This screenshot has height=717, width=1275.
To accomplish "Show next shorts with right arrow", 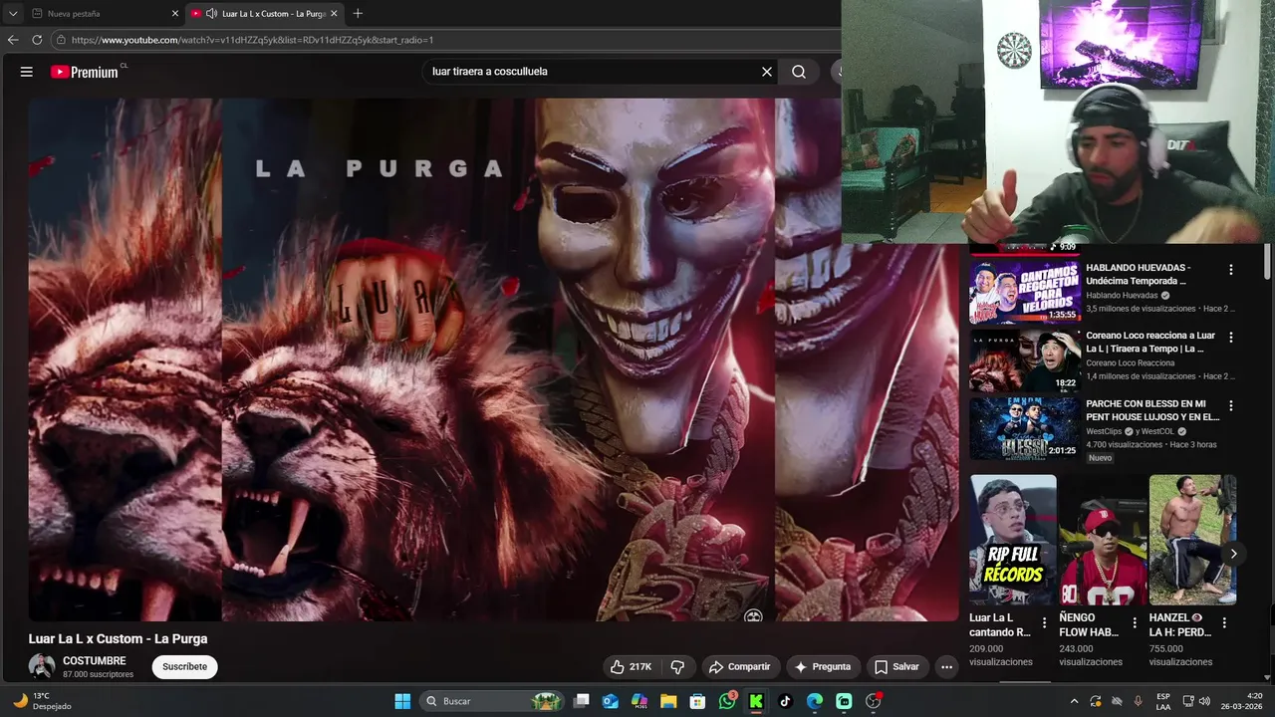I will pos(1233,554).
